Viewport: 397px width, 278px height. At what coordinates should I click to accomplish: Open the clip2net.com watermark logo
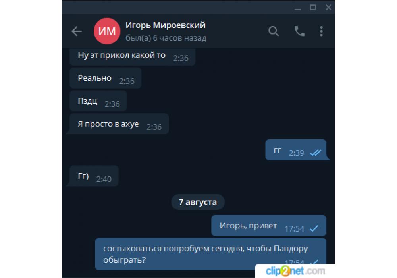click(295, 271)
